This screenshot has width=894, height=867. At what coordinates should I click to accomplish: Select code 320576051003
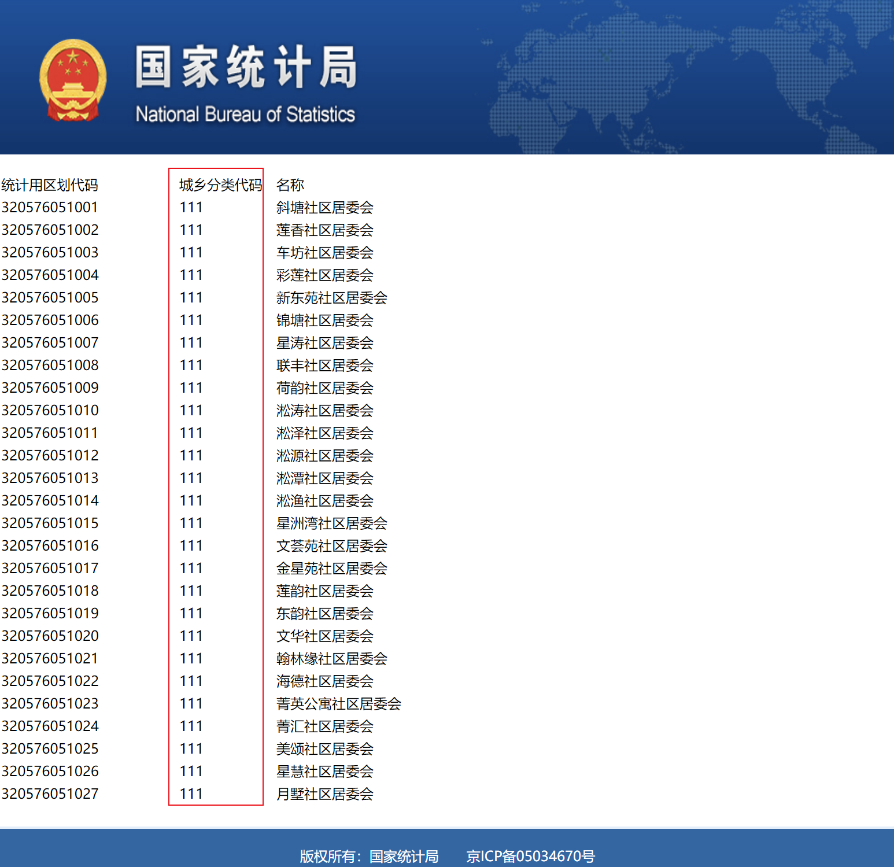50,252
